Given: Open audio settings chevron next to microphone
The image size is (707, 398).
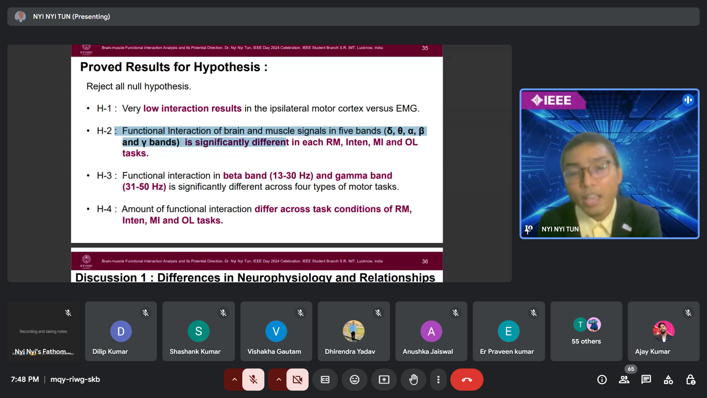Looking at the screenshot, I should pos(234,380).
